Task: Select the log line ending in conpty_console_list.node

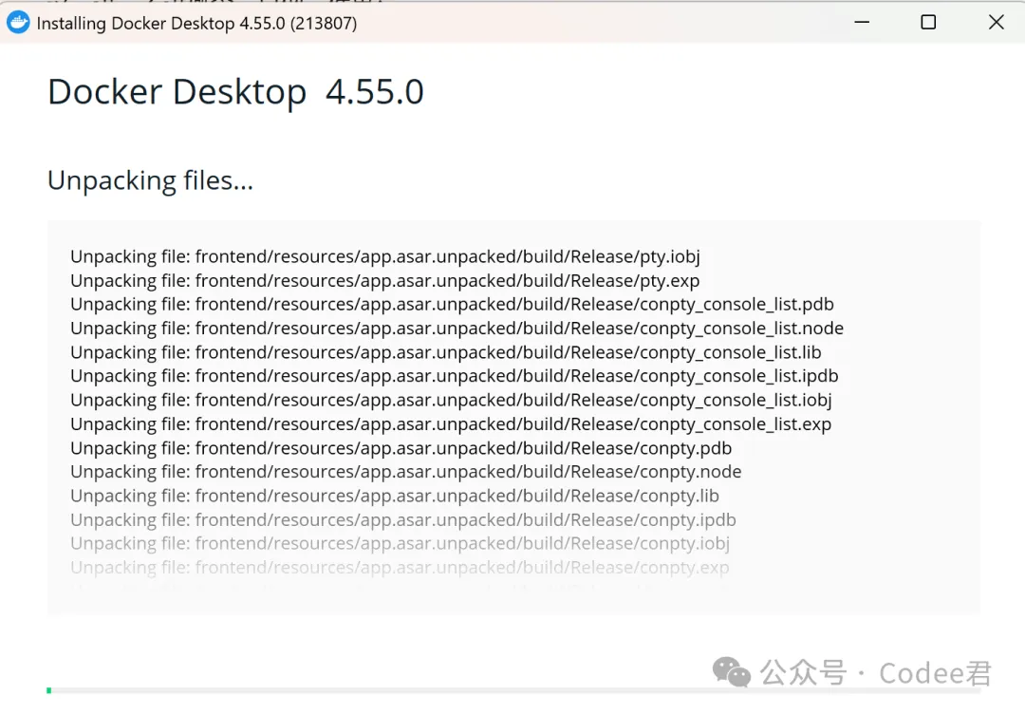Action: click(x=457, y=329)
